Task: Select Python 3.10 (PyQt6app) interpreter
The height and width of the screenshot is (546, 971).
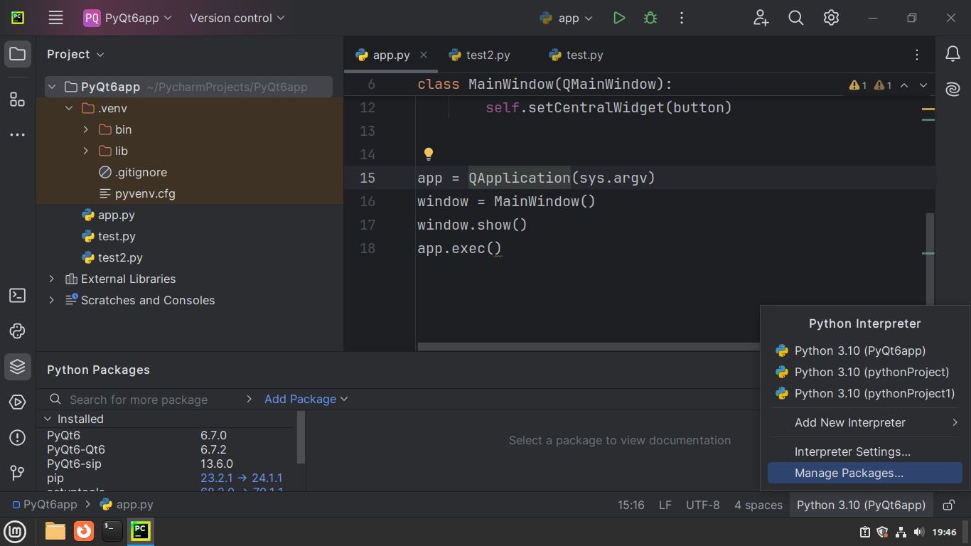Action: 865,350
